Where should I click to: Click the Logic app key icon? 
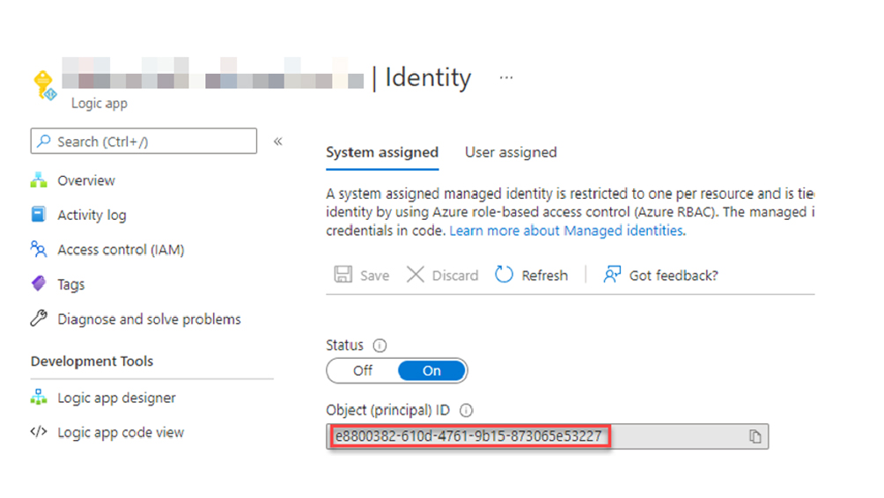pos(44,85)
